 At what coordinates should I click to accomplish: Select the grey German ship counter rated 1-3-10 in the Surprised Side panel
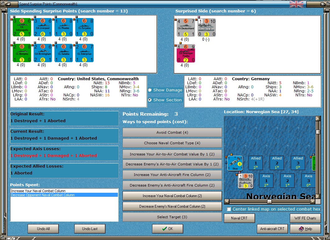(207, 28)
